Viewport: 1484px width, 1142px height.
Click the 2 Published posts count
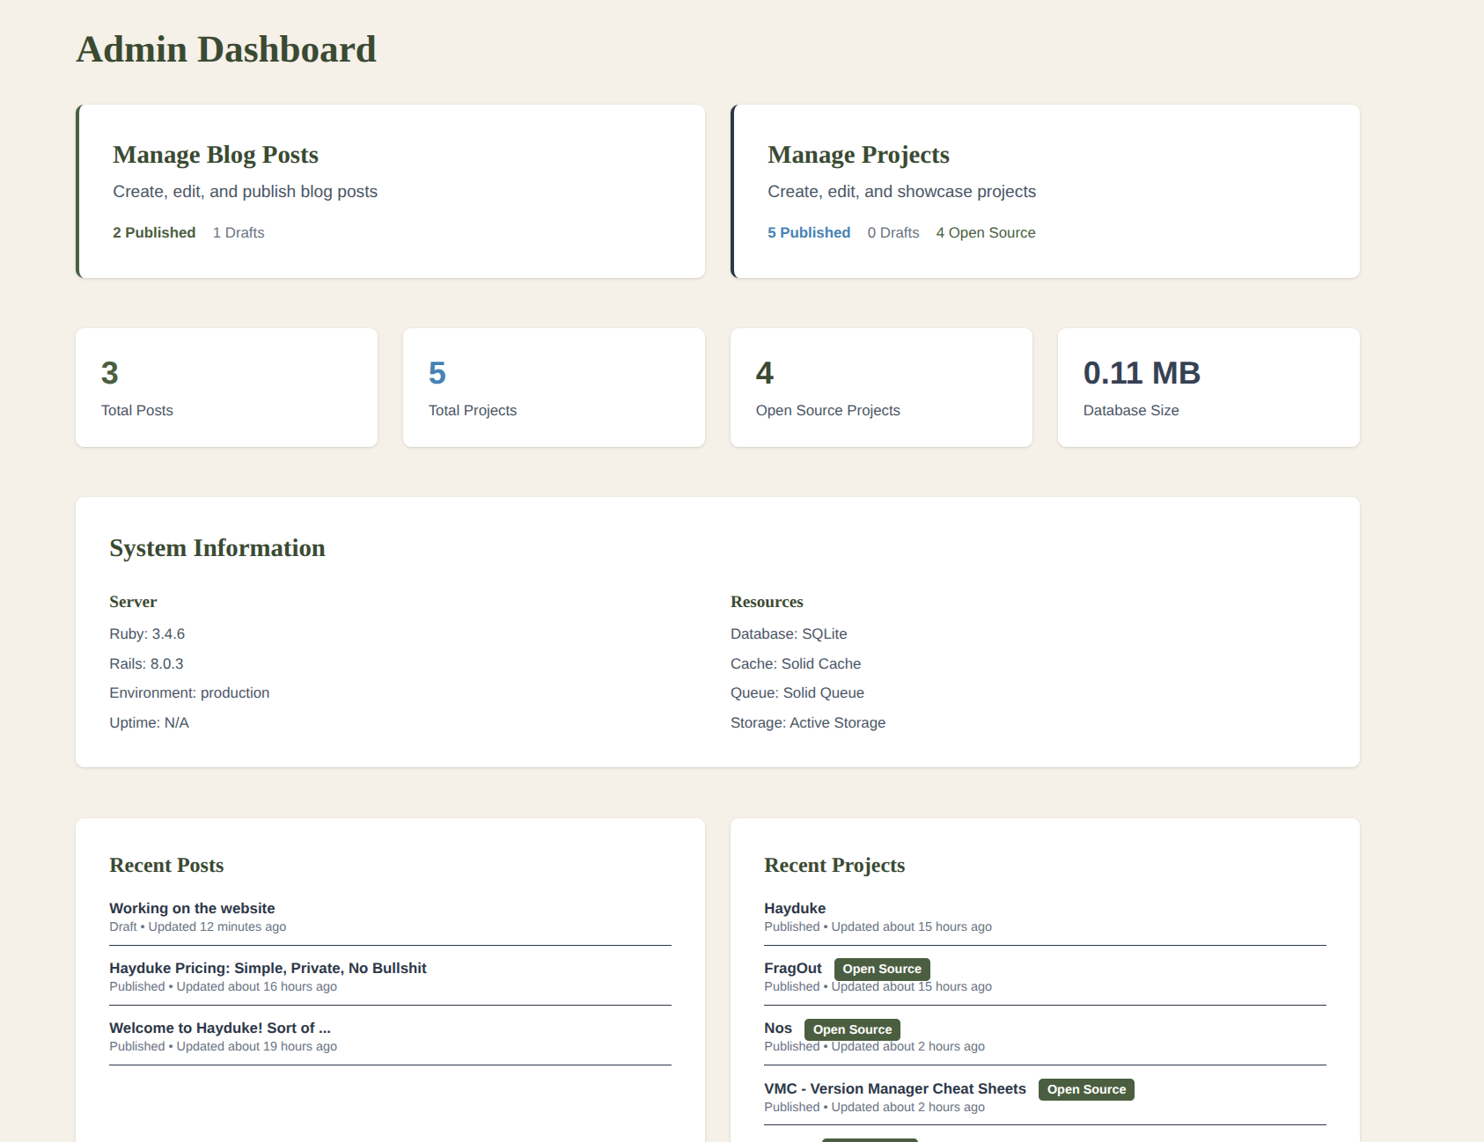click(154, 232)
